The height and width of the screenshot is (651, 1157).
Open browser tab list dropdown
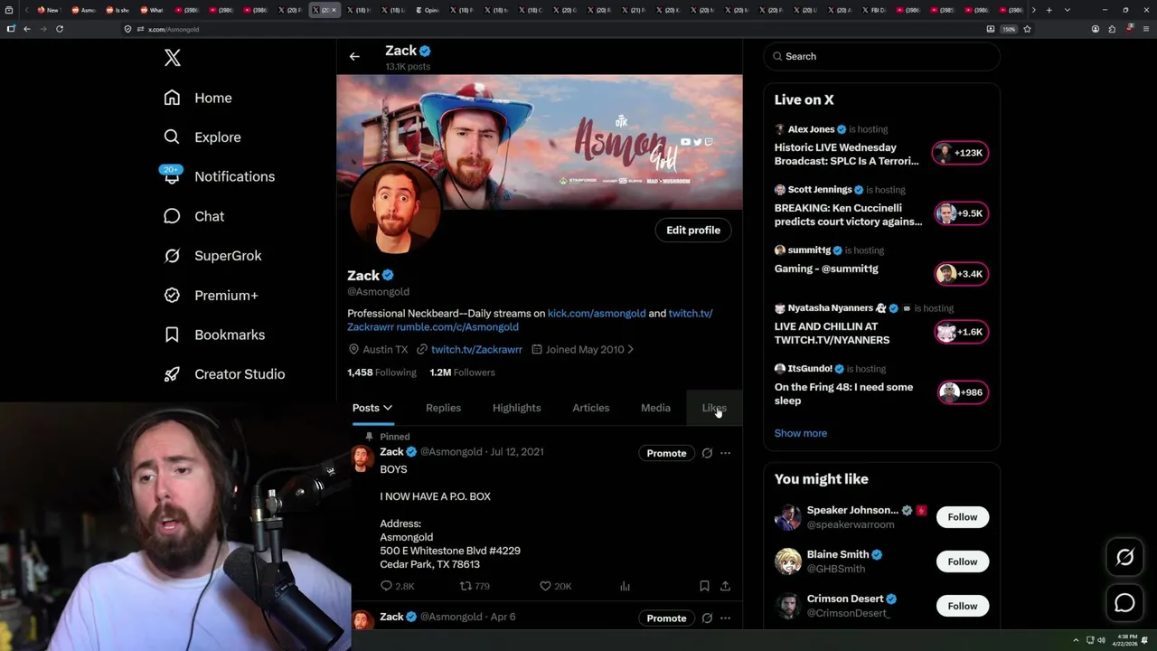(1068, 10)
